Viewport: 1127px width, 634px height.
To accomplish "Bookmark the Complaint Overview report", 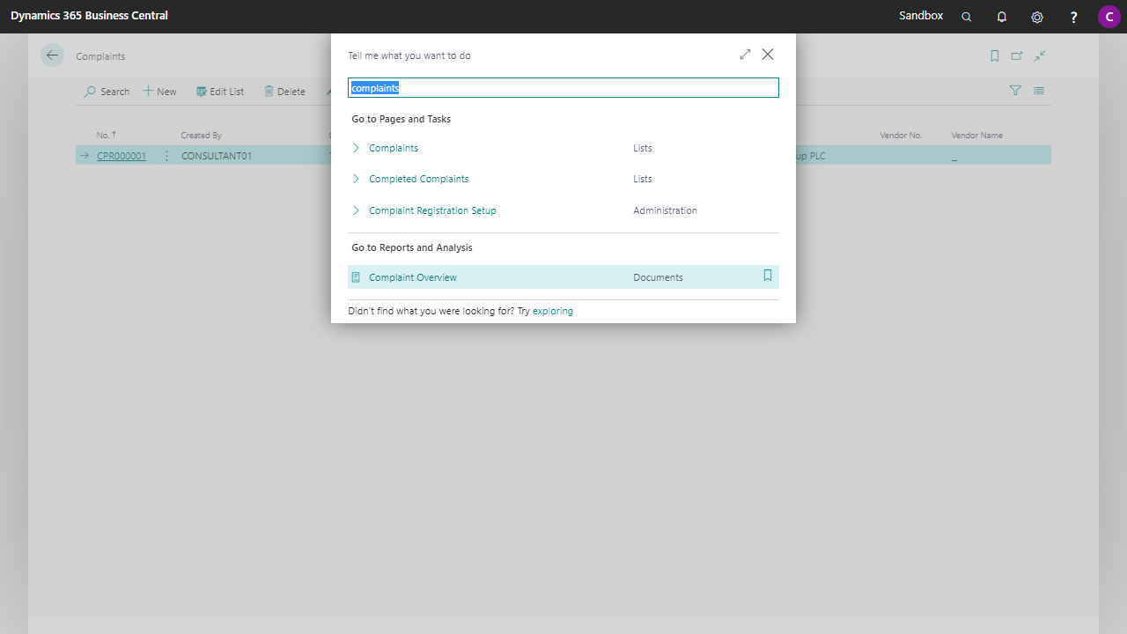I will point(767,276).
